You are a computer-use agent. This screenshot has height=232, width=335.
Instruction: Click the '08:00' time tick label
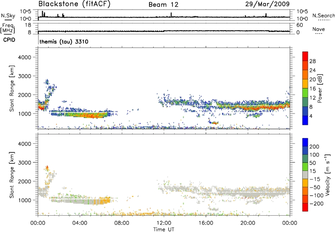coord(122,223)
